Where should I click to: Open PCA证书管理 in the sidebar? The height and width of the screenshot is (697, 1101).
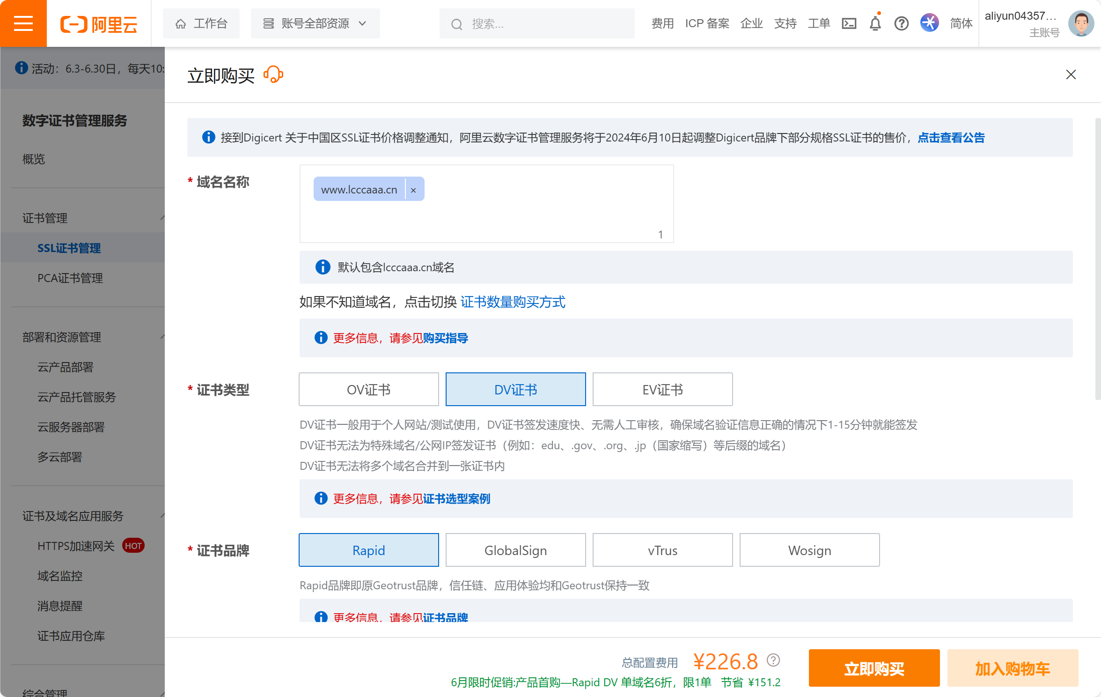tap(70, 278)
